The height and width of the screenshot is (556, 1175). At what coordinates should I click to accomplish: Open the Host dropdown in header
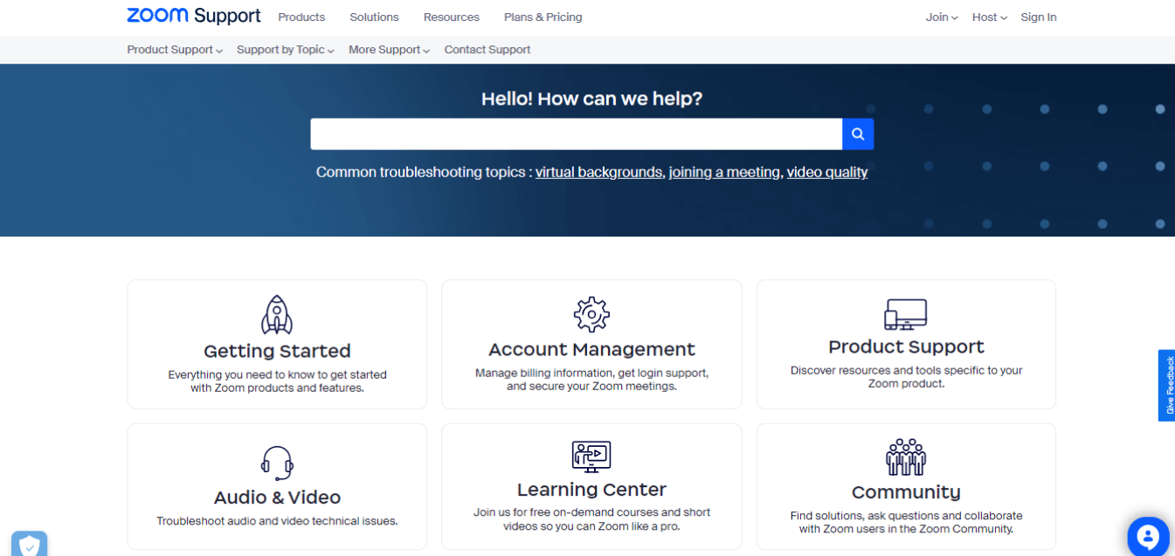coord(990,17)
